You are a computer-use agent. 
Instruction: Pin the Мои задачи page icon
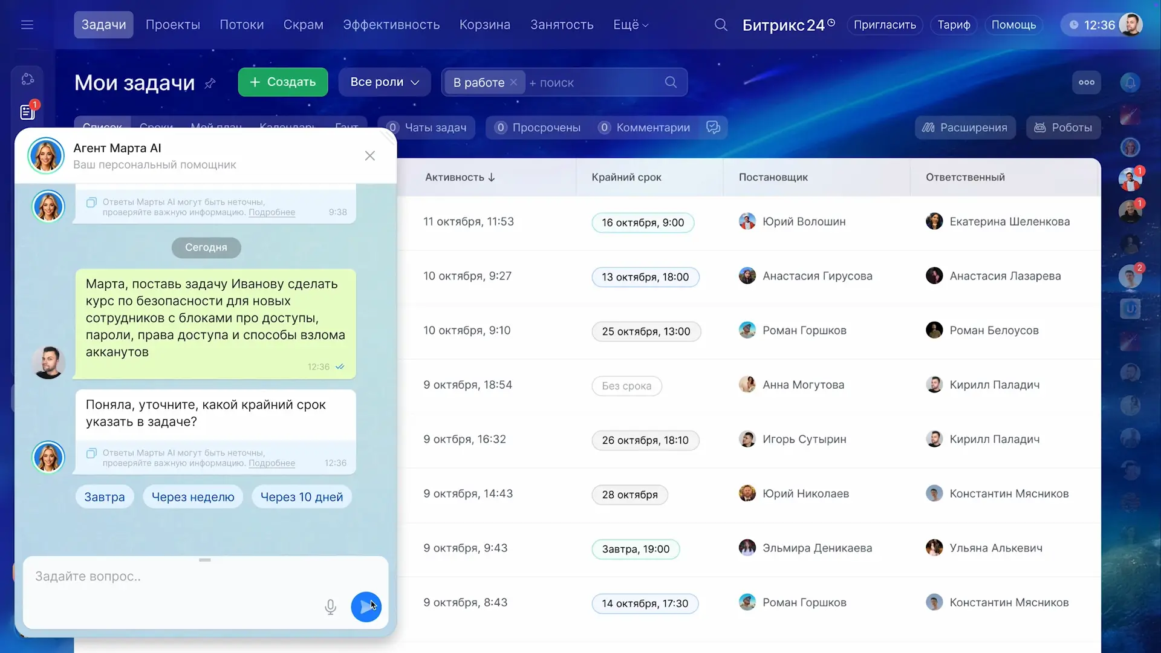click(210, 83)
